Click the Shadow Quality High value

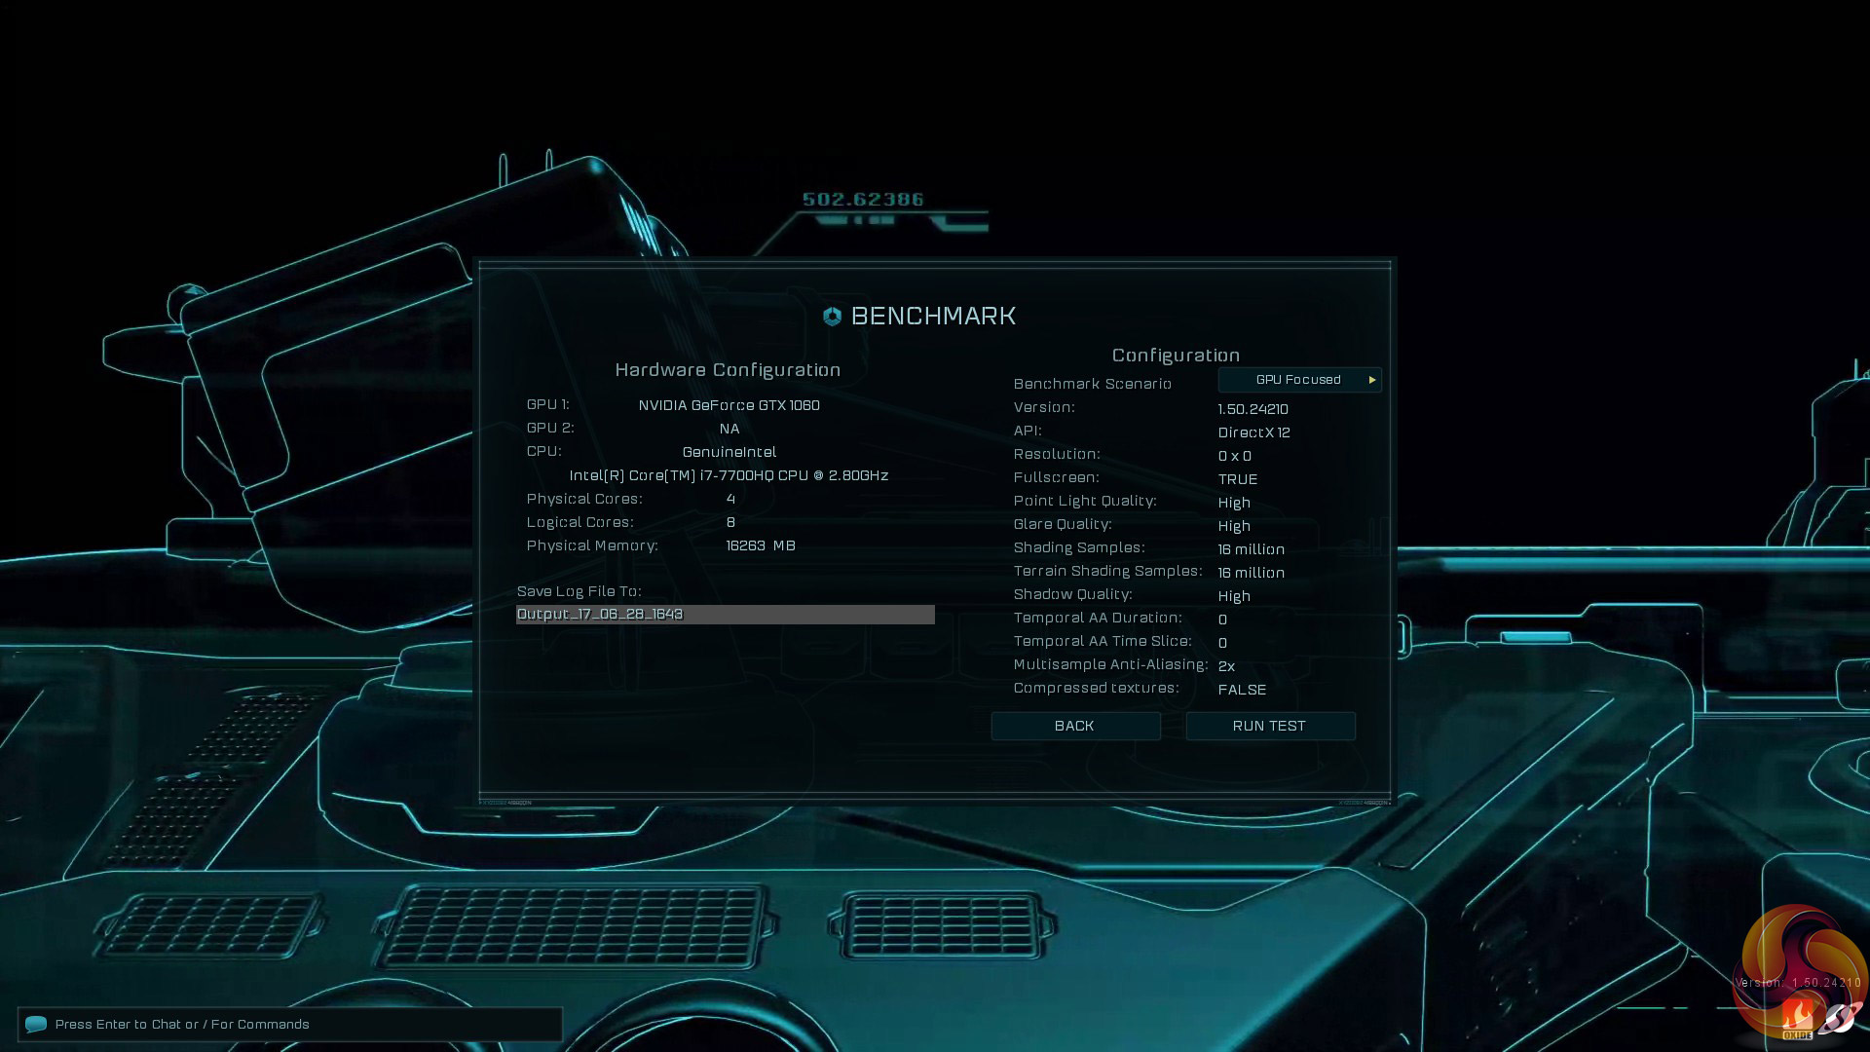click(1234, 596)
